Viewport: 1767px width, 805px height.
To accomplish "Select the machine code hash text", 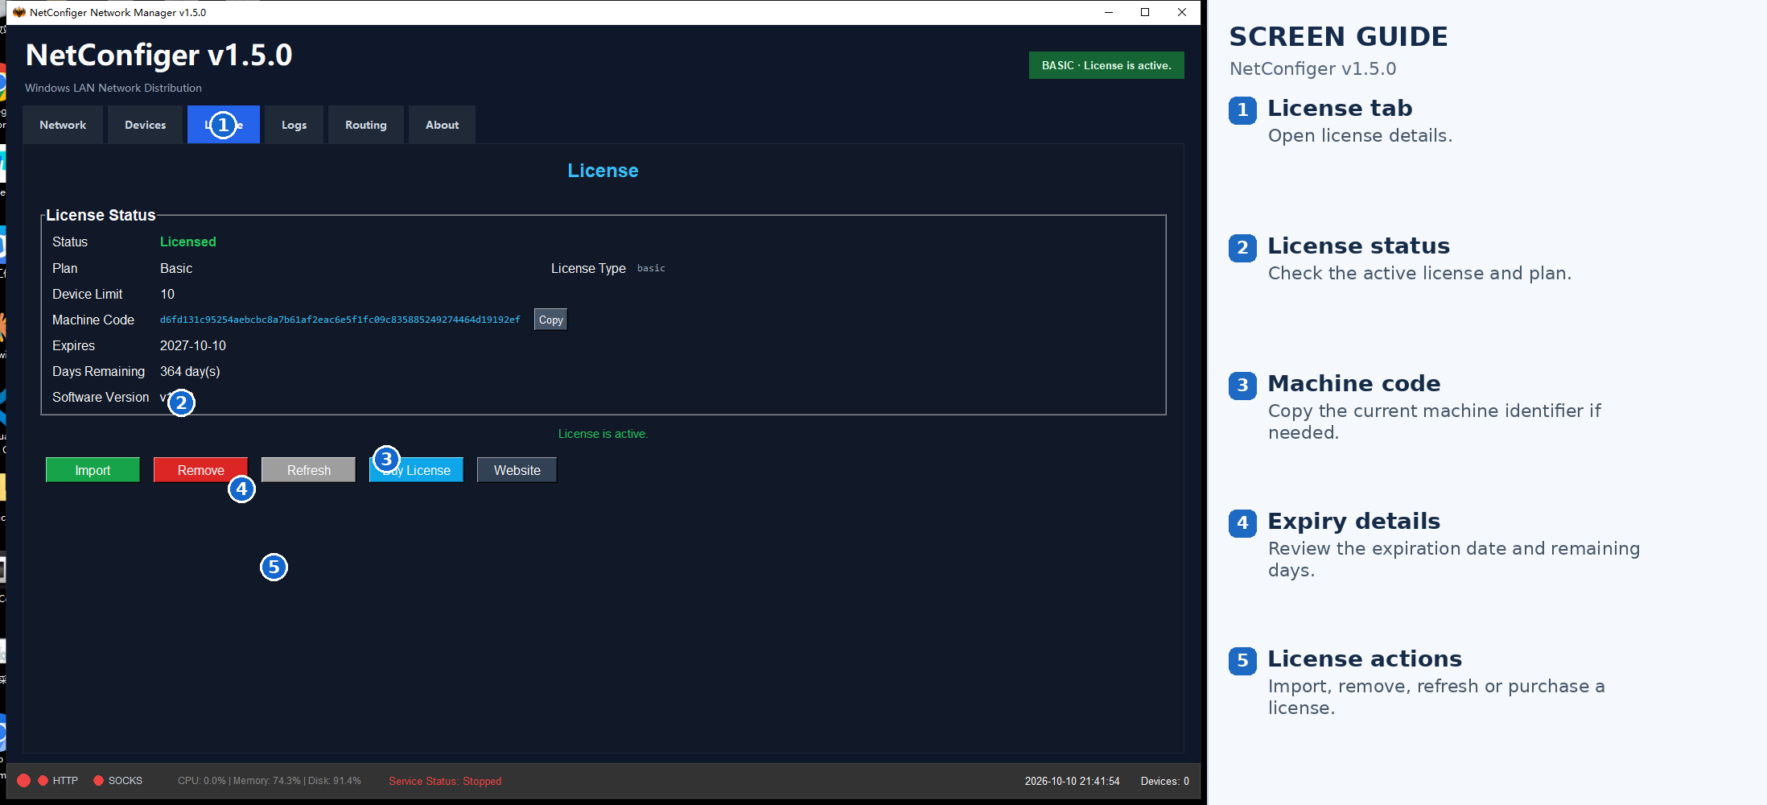I will coord(340,320).
